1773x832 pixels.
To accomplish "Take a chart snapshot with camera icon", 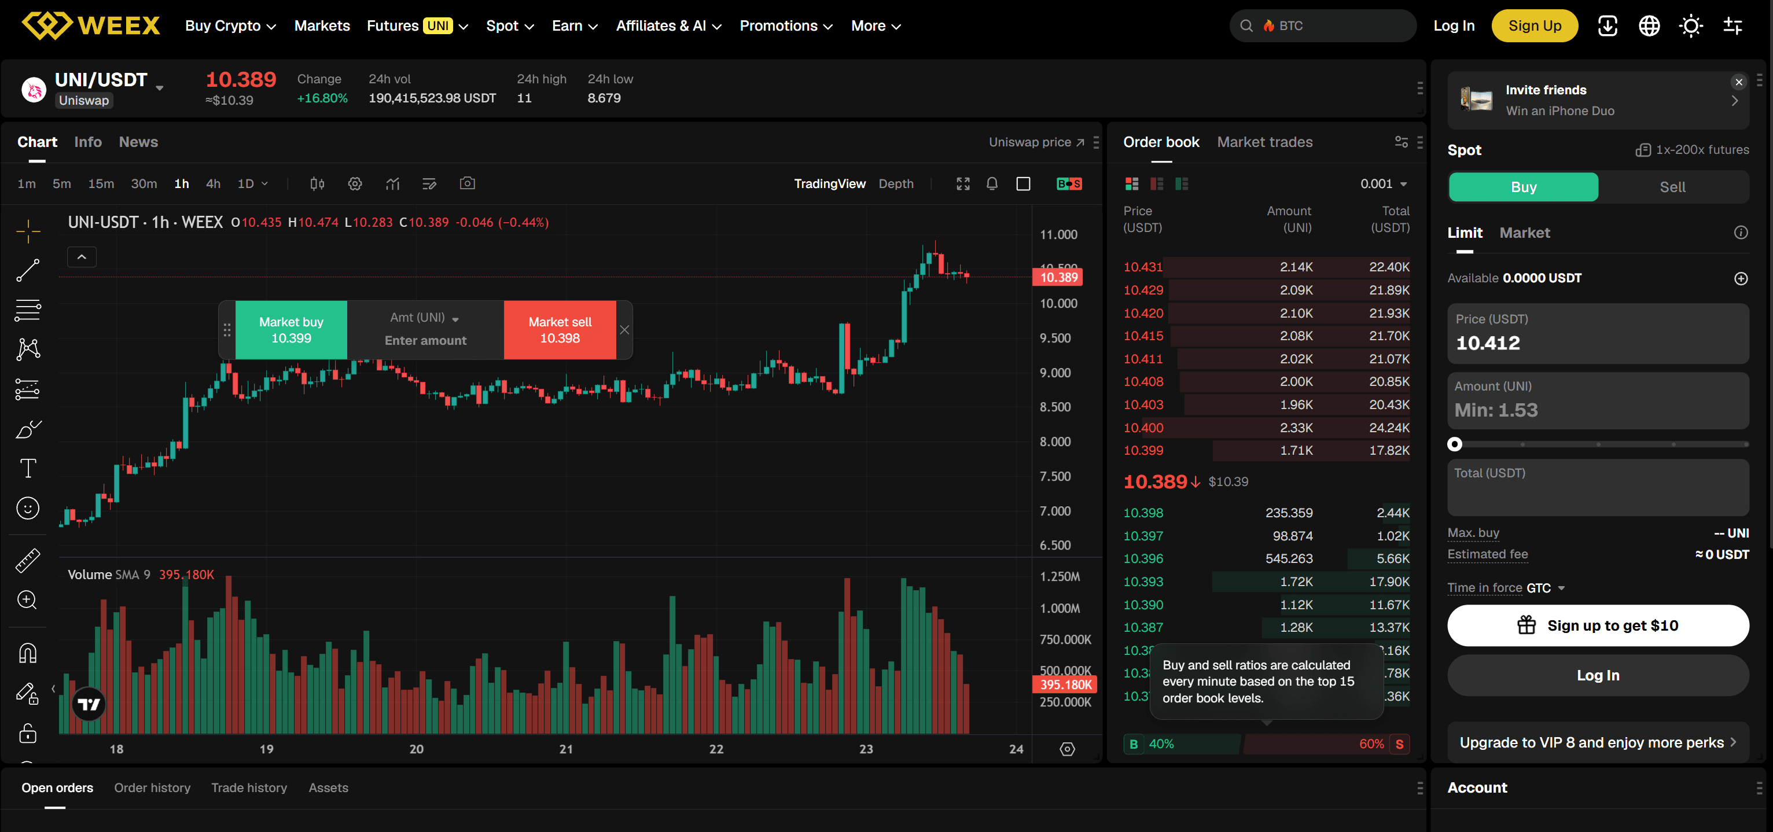I will point(468,184).
